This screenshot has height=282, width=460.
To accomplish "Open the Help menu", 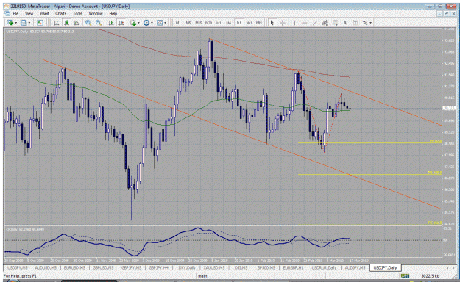I will 113,13.
